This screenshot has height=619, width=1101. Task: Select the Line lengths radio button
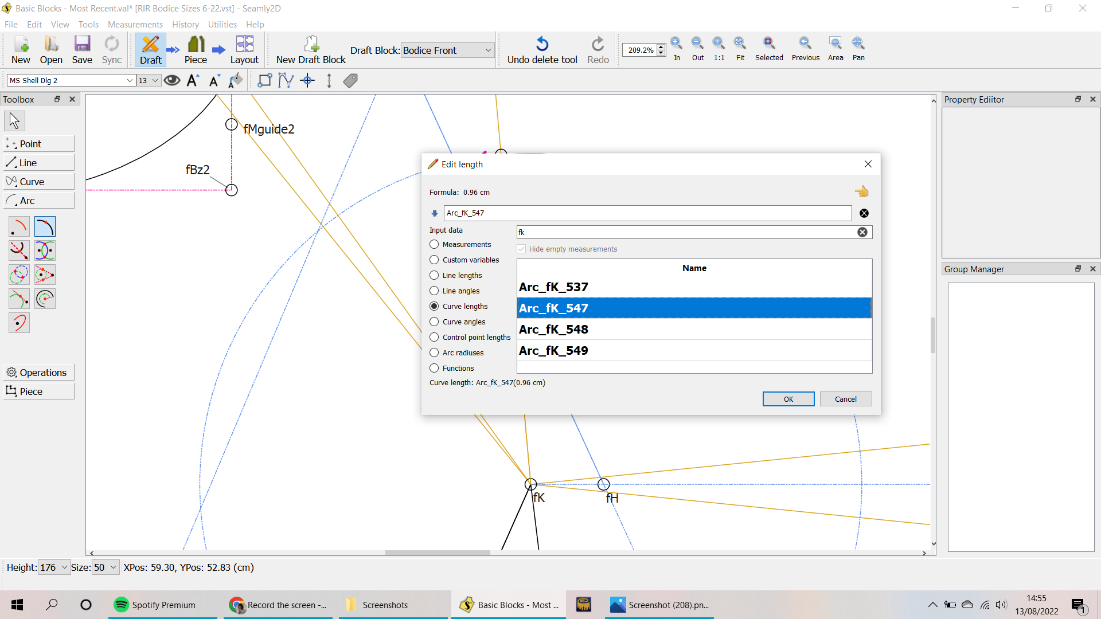(x=434, y=276)
